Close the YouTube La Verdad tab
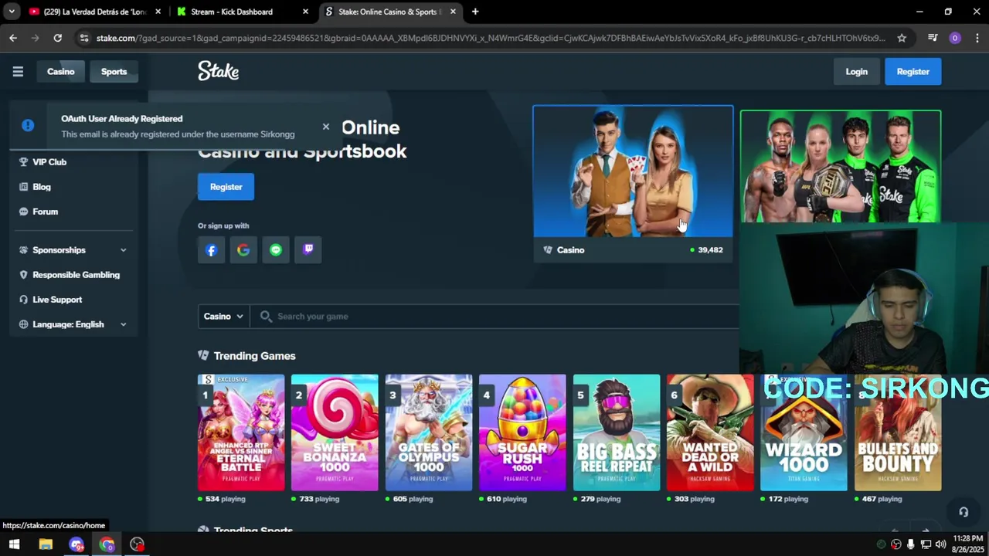 tap(158, 12)
